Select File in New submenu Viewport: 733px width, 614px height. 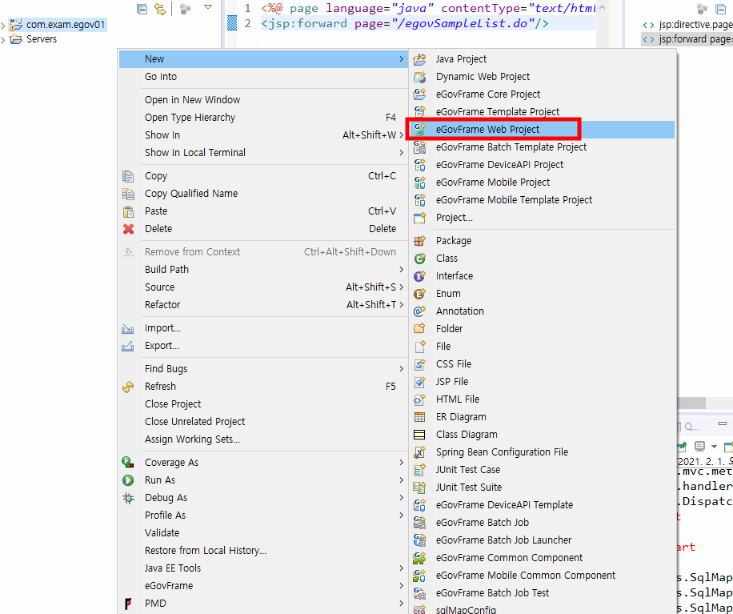[543, 347]
